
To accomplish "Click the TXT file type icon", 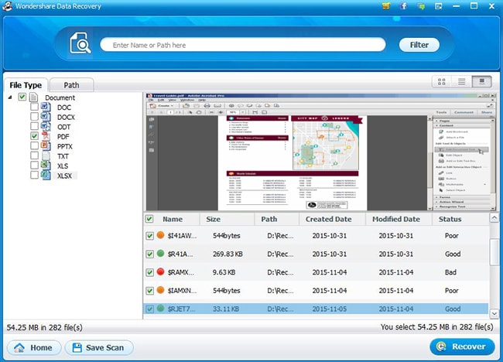I will (46, 155).
